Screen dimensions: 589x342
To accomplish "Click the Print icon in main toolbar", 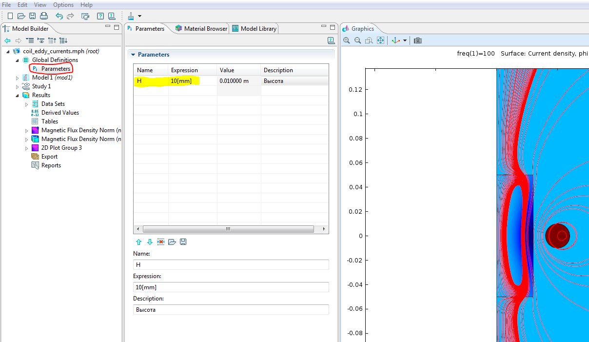I will [x=44, y=16].
